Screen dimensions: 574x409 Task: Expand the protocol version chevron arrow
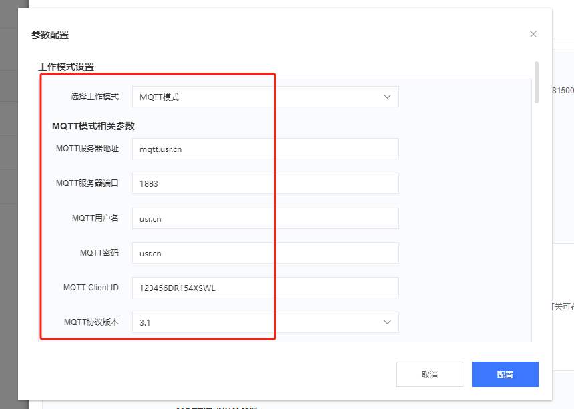point(387,322)
